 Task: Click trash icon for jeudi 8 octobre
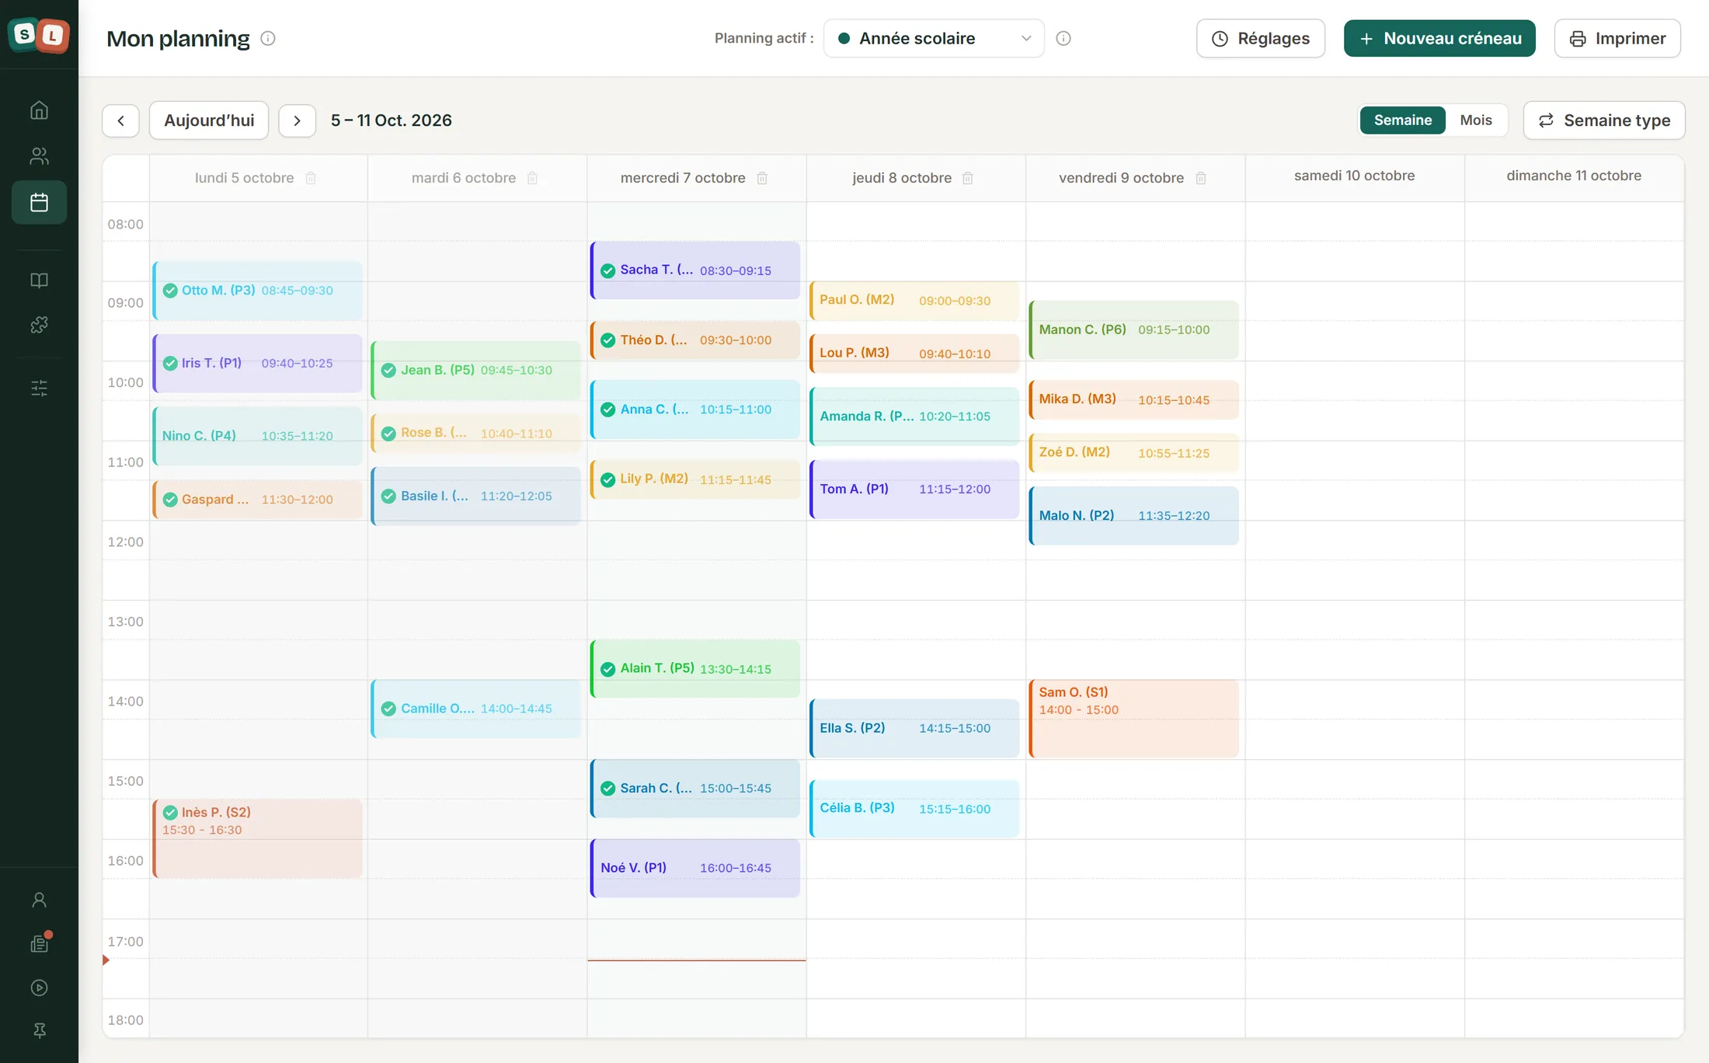pyautogui.click(x=968, y=178)
